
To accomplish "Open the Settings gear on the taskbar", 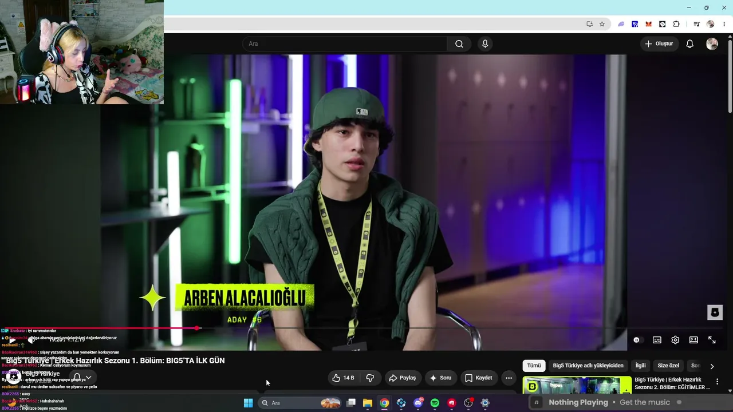I will tap(485, 403).
